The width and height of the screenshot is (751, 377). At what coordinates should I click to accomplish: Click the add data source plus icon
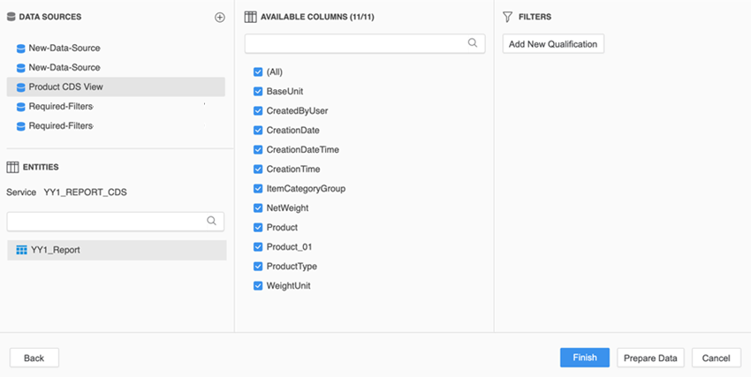coord(219,17)
